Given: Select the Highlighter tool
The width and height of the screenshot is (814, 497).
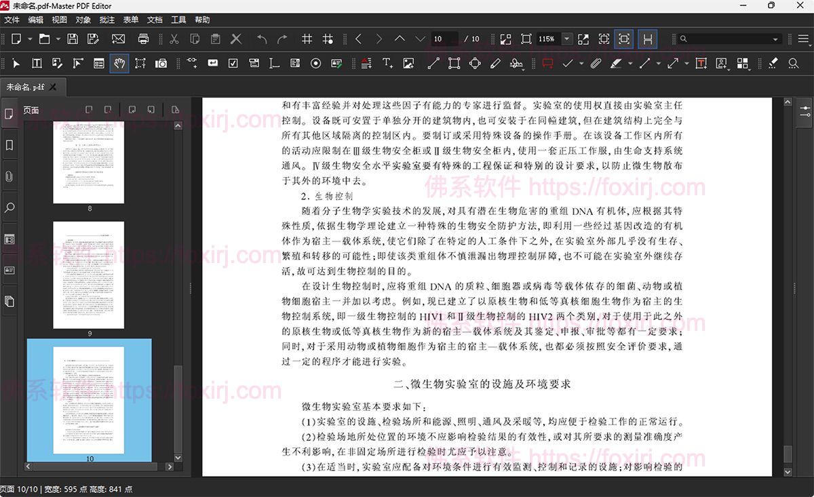Looking at the screenshot, I should [x=616, y=63].
